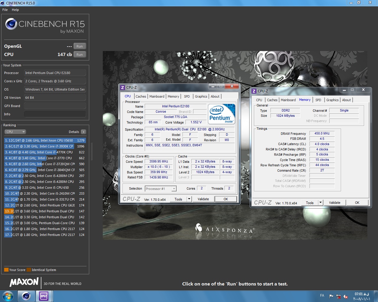Image resolution: width=378 pixels, height=302 pixels.
Task: Click the Core Speed value 3599.95 MHz
Action: 159,162
